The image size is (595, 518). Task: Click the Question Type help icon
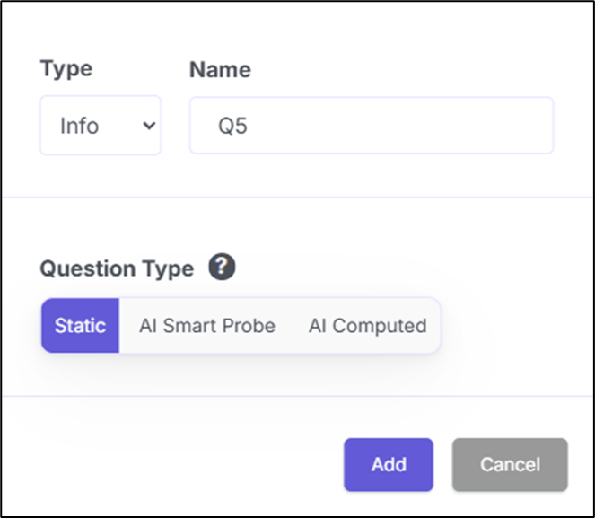[x=222, y=267]
